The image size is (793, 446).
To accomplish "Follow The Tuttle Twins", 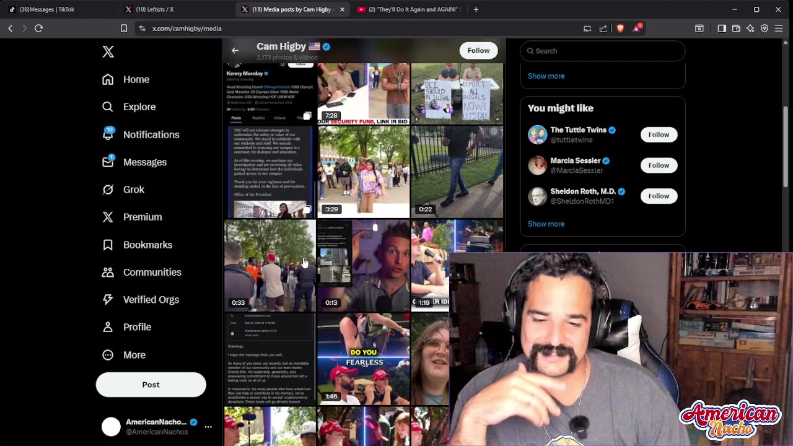I will 659,134.
